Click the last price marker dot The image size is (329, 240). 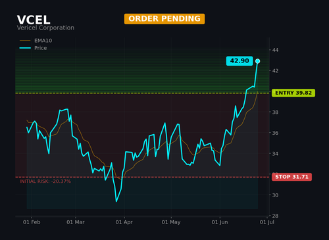pyautogui.click(x=258, y=61)
